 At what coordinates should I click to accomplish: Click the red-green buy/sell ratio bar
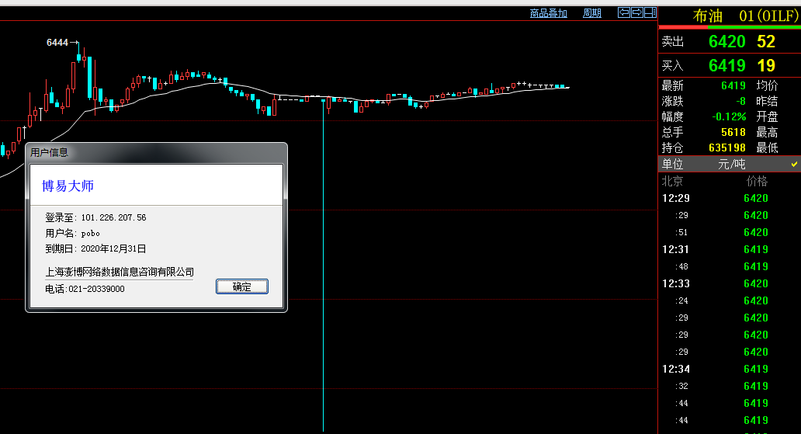(729, 27)
